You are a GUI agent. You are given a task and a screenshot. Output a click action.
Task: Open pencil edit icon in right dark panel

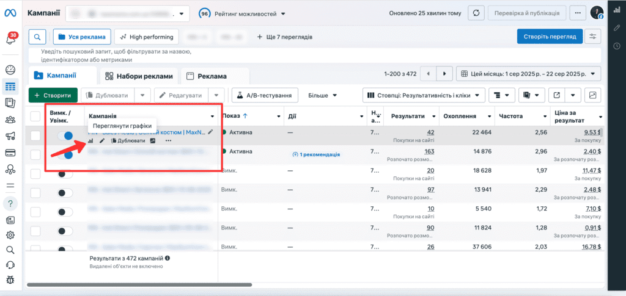click(x=616, y=28)
